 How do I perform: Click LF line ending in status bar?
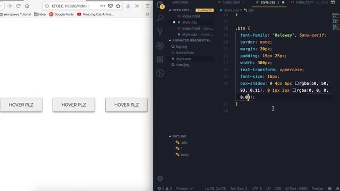pos(268,189)
